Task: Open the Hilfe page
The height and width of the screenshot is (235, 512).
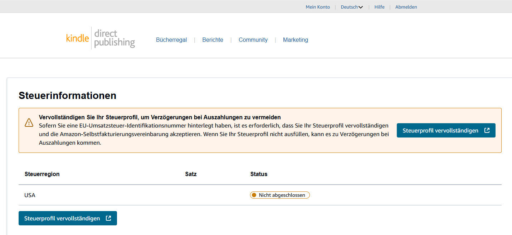Action: [379, 7]
